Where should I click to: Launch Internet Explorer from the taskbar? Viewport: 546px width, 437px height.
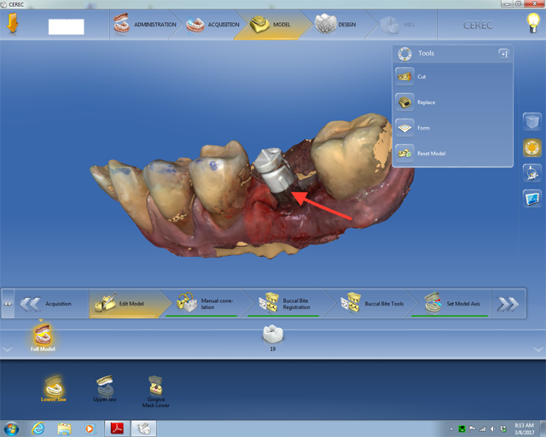(x=38, y=428)
